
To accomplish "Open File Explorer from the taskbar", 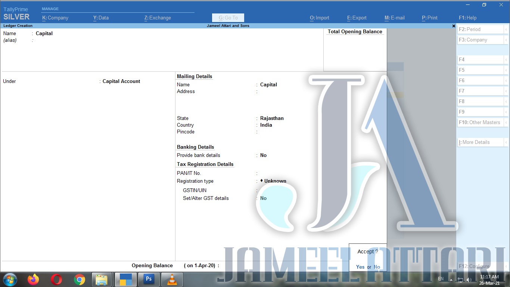I will pyautogui.click(x=102, y=280).
